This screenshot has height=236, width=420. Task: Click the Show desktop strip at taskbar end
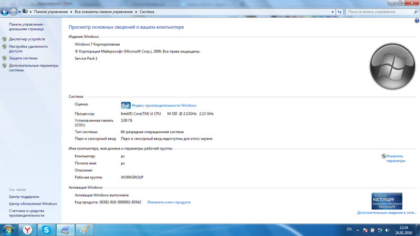(x=418, y=230)
